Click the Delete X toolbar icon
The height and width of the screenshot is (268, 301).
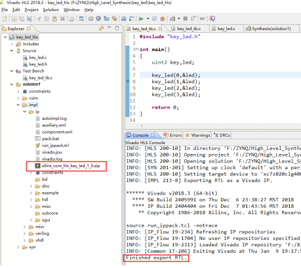[62, 19]
